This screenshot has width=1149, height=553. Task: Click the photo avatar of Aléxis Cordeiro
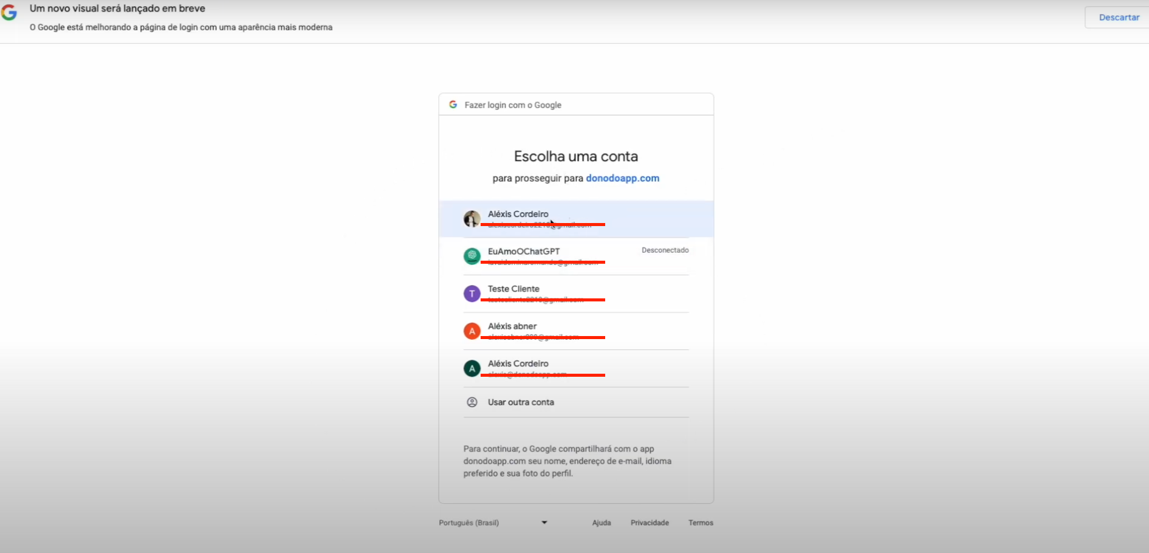click(472, 219)
